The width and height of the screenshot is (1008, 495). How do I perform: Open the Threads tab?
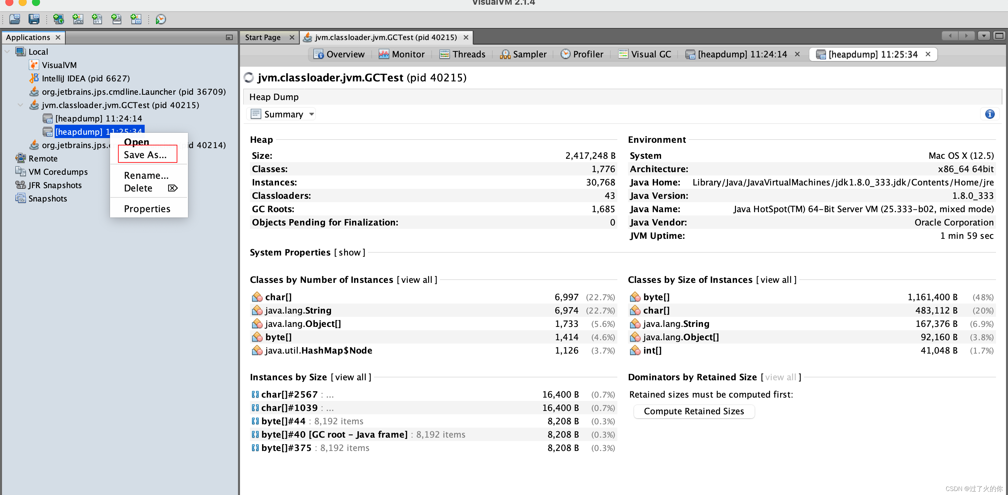click(x=463, y=54)
